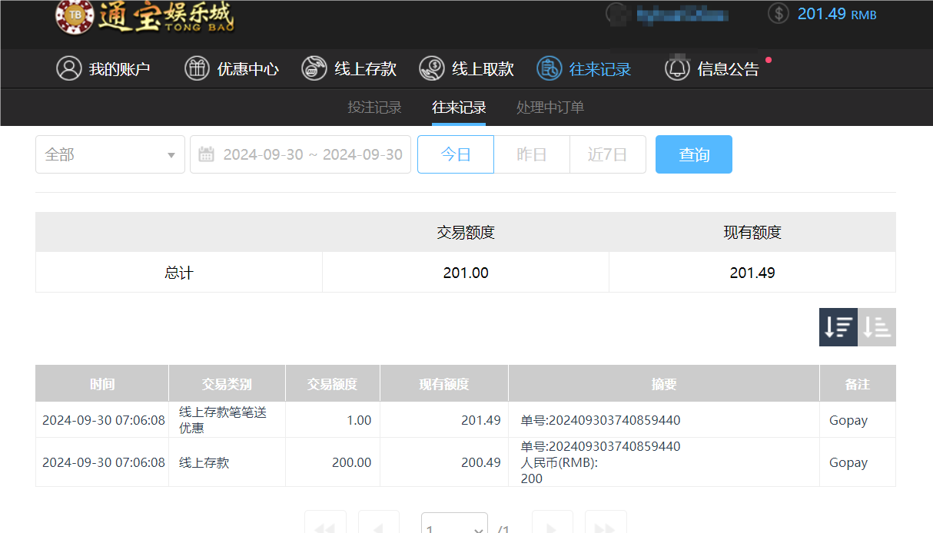Click the 查询 search button
Screen dimensions: 933x533
point(693,154)
